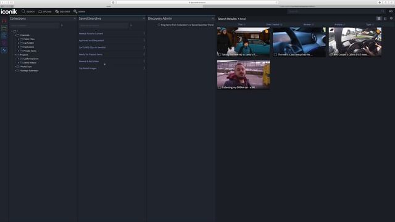Open search results settings gear

click(x=391, y=18)
